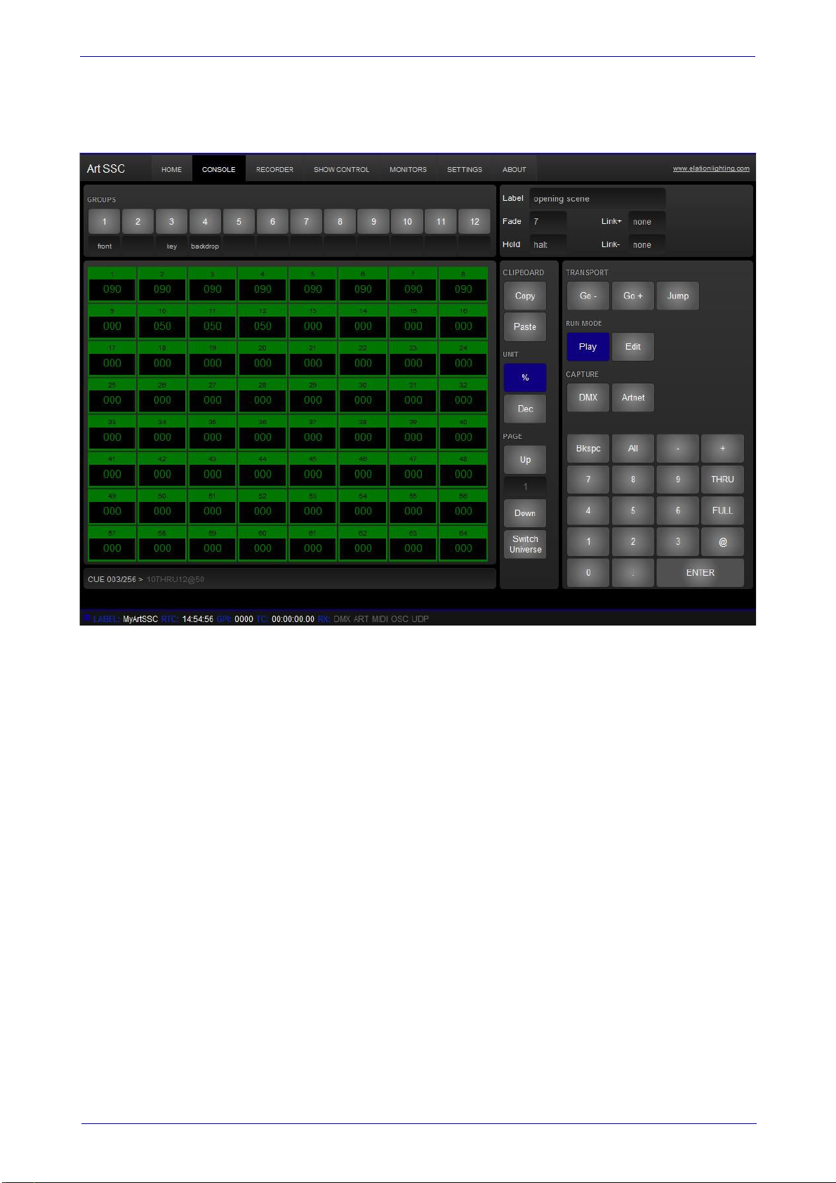Select channel 10 cell showing 050
Viewport: 836px width, 1183px height.
(162, 322)
